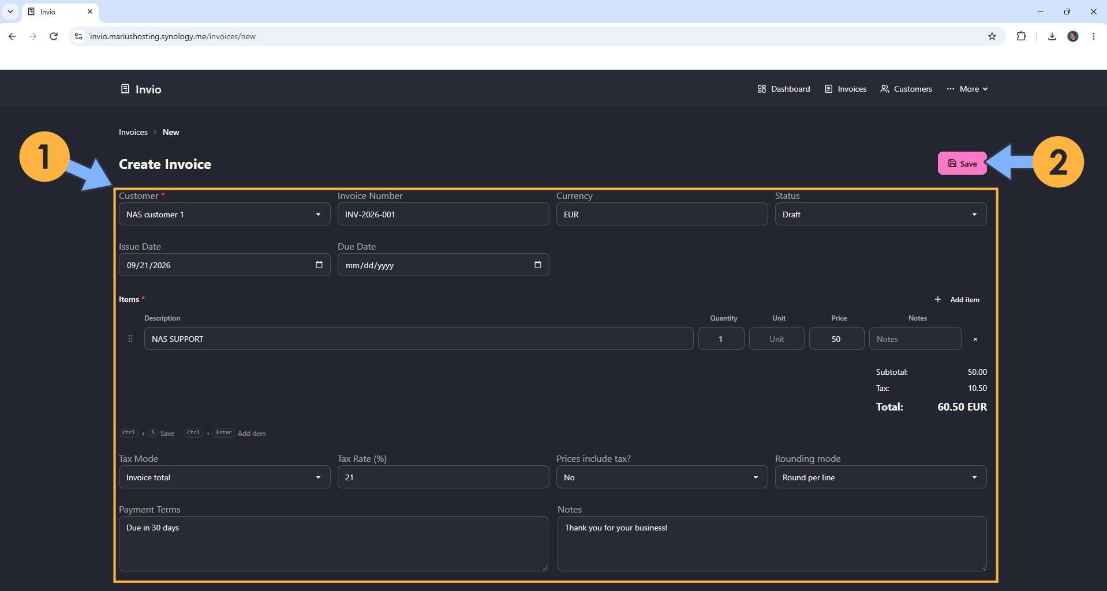1107x591 pixels.
Task: Open Prices include tax dropdown
Action: [662, 477]
